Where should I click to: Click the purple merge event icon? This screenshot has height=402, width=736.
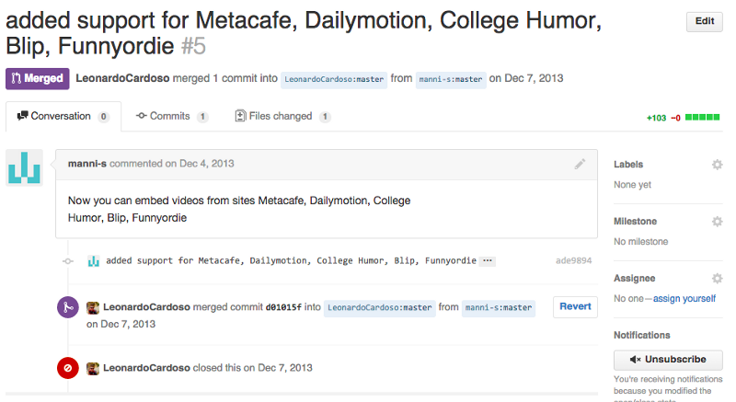(67, 307)
